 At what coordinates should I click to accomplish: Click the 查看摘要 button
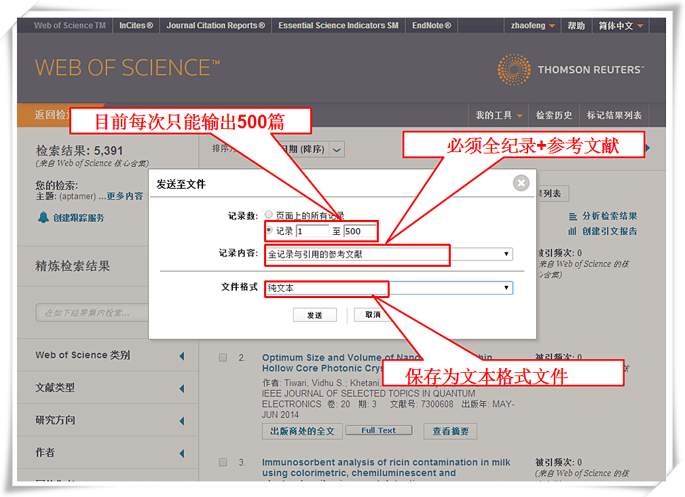click(450, 431)
